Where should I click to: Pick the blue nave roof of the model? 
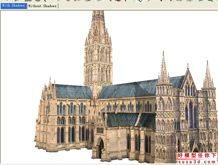129,88
